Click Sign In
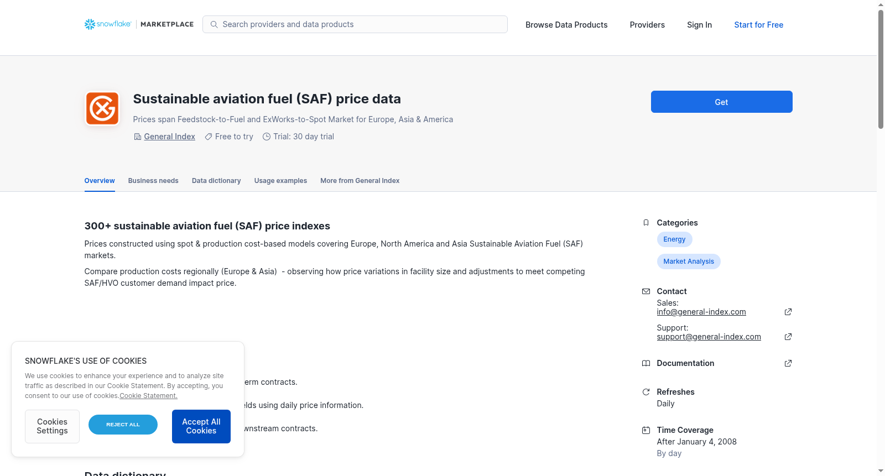This screenshot has width=885, height=476. pyautogui.click(x=700, y=25)
